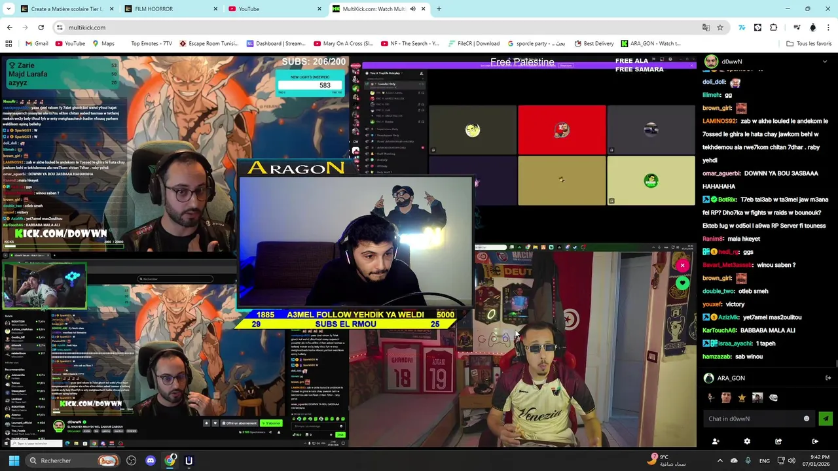Collapse the d0wwN chat header chevron

[x=824, y=61]
